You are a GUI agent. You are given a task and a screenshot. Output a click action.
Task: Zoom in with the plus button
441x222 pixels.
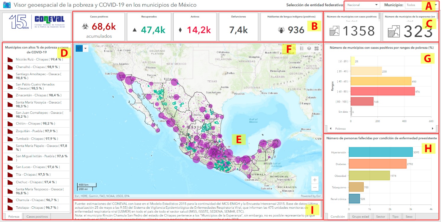click(x=315, y=180)
